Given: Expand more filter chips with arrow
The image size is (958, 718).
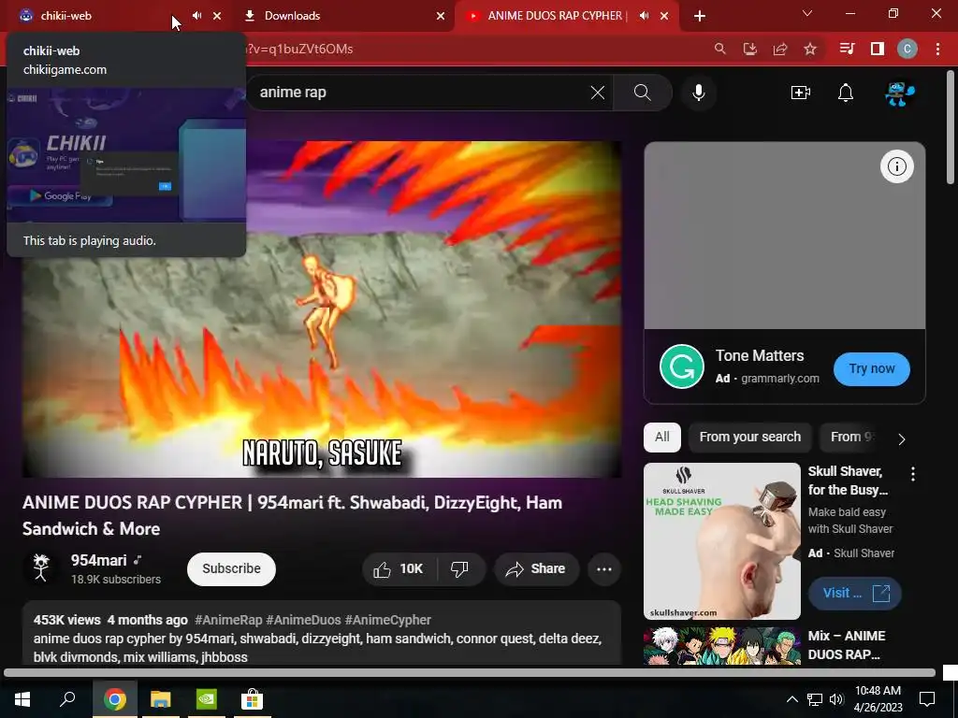Looking at the screenshot, I should tap(902, 439).
